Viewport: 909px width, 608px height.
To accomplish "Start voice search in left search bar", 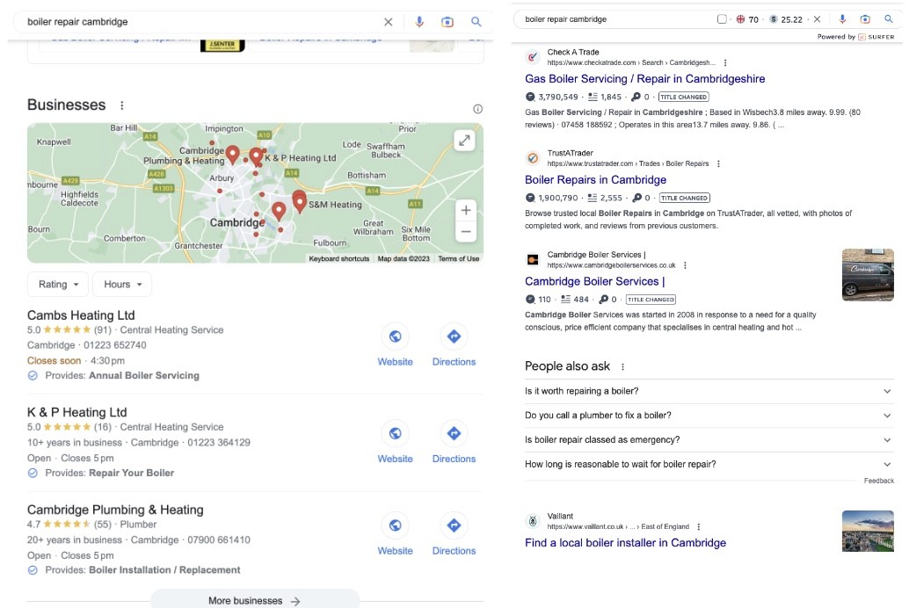I will pos(419,22).
